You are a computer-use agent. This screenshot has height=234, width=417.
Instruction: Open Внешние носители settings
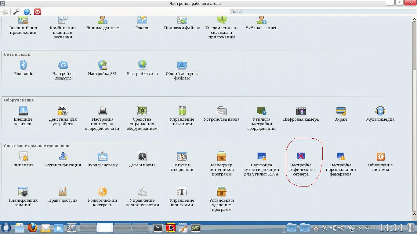point(23,116)
